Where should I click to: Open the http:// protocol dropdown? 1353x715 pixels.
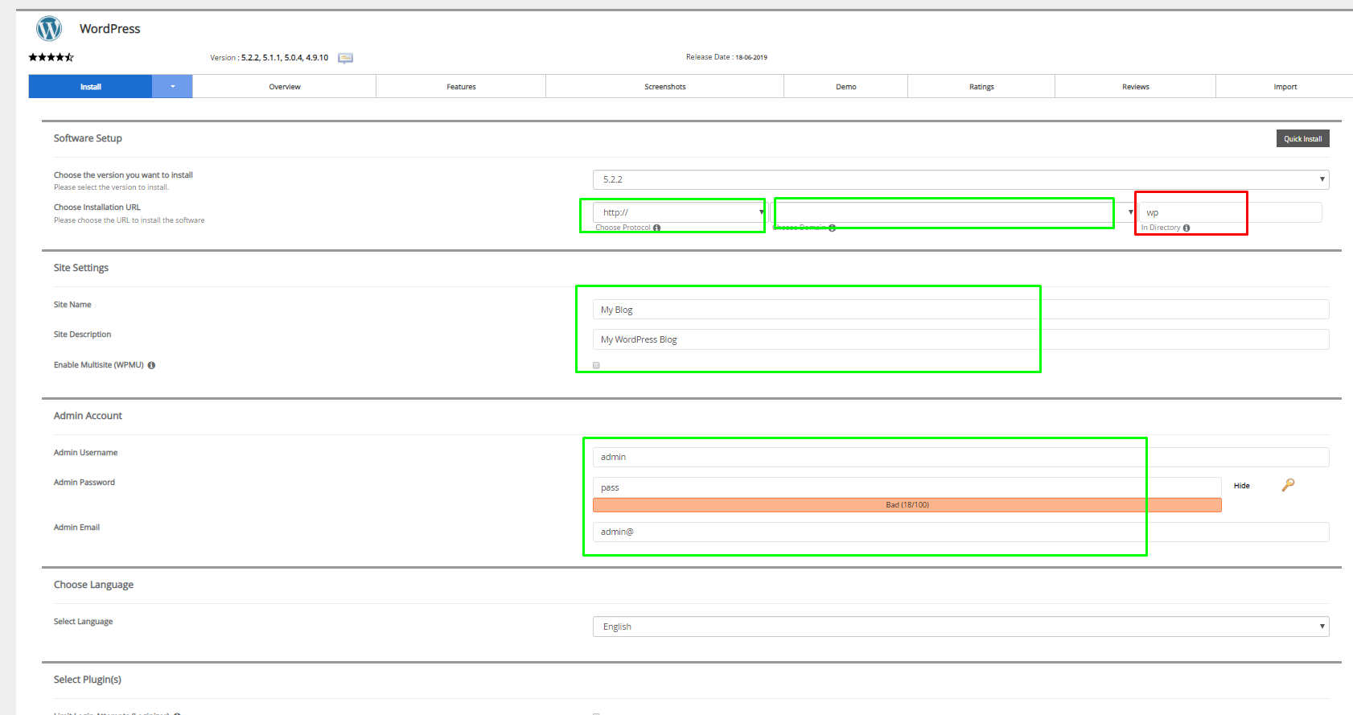pos(679,212)
